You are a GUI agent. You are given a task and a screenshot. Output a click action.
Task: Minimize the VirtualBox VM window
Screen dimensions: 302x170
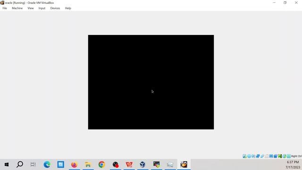tap(274, 3)
